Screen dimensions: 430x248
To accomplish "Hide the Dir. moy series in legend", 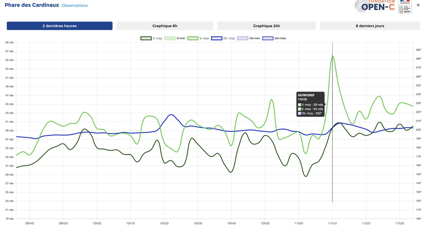I will 223,38.
